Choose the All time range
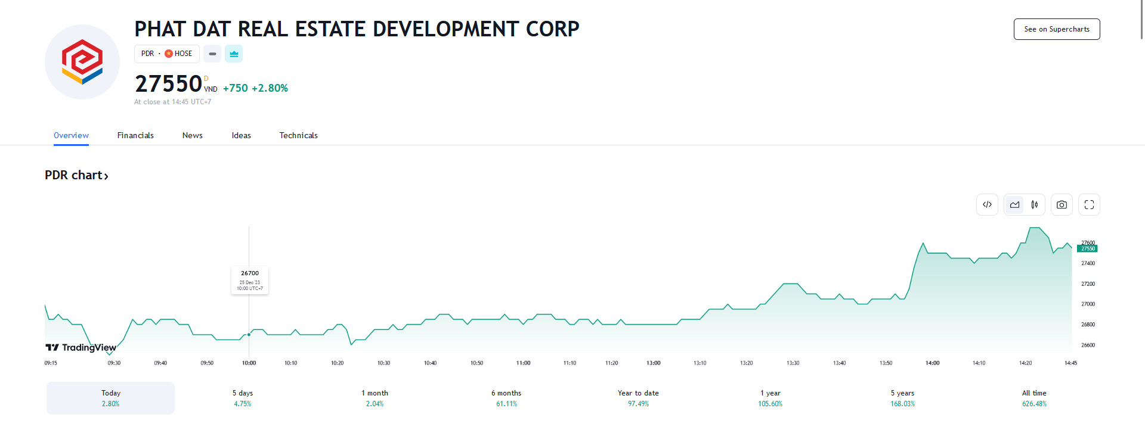This screenshot has width=1145, height=436. click(x=1034, y=398)
